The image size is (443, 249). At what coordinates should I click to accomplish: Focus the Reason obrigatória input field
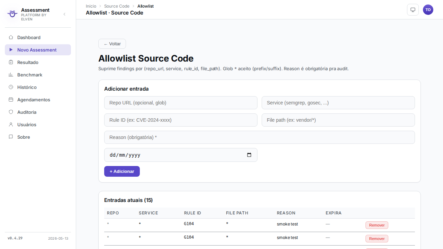point(260,137)
